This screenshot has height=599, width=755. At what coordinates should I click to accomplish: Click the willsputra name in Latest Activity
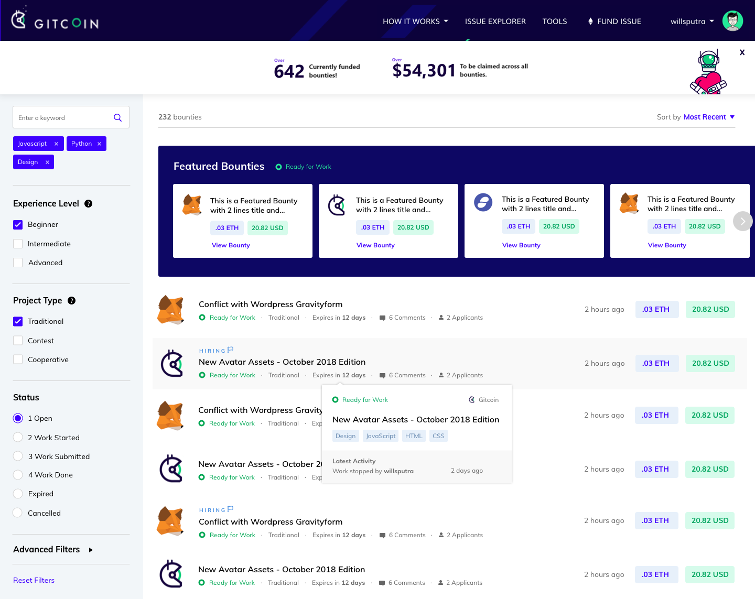[398, 471]
